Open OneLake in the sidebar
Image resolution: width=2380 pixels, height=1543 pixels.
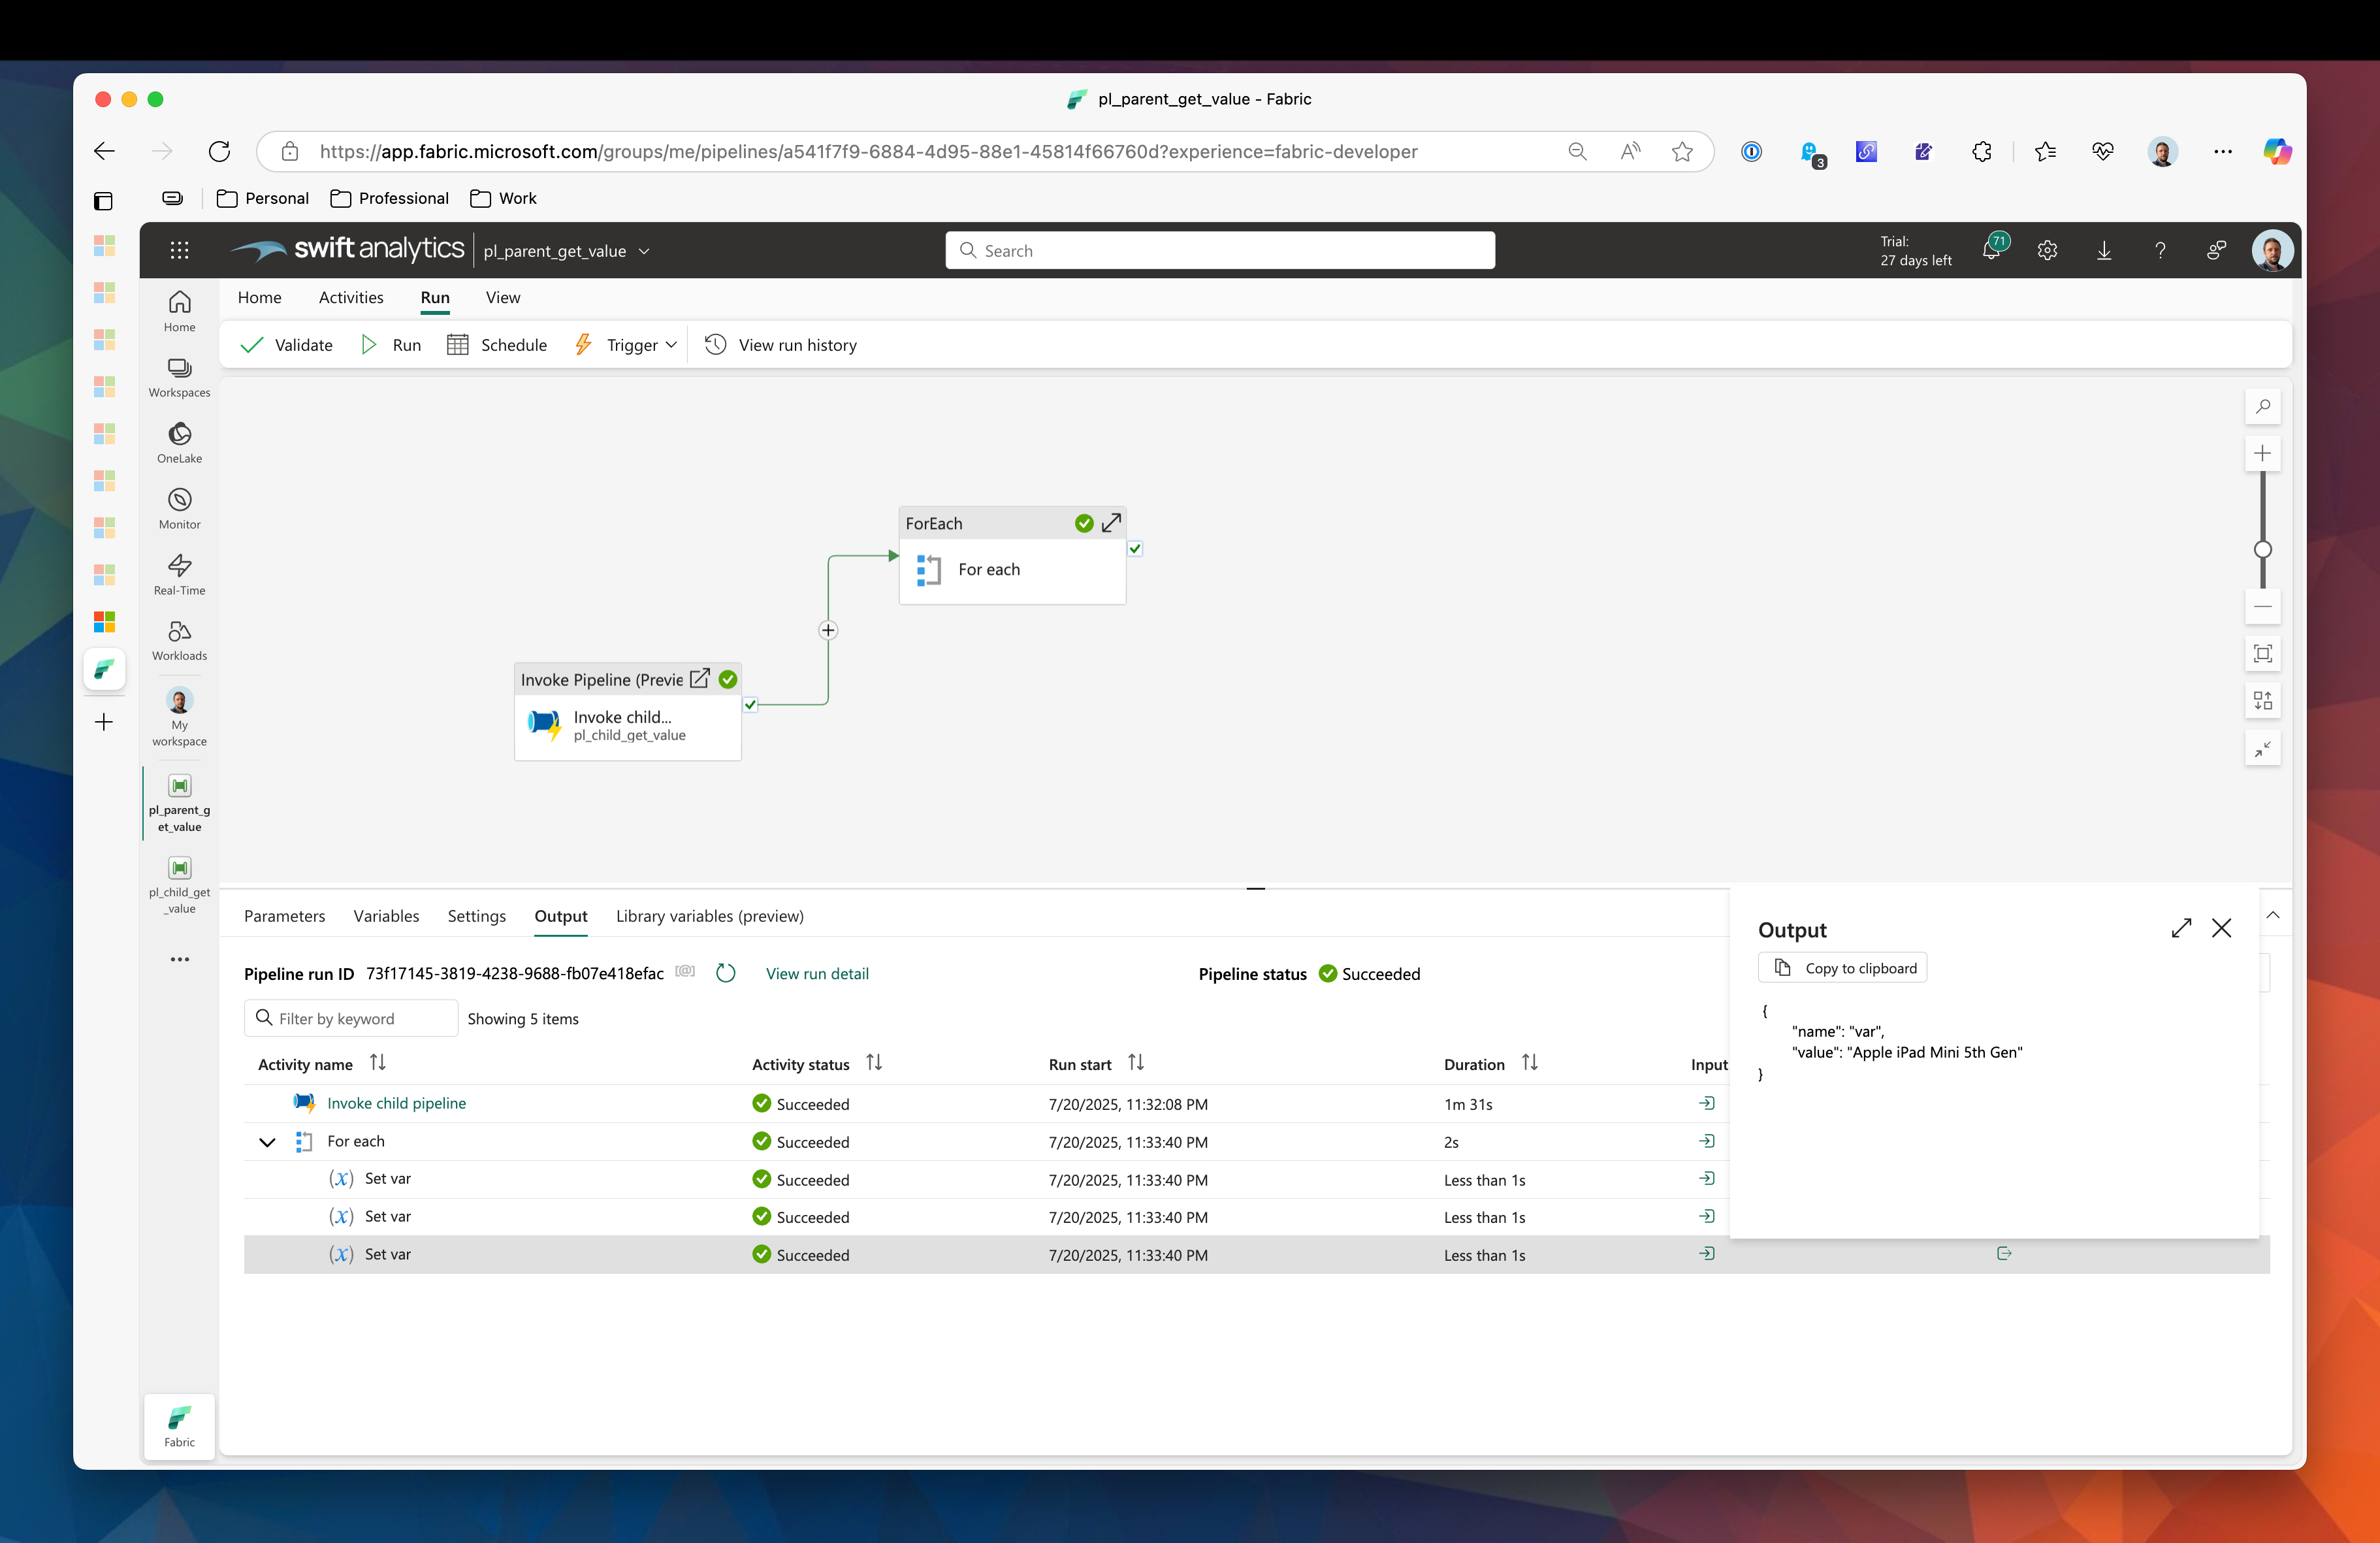179,443
